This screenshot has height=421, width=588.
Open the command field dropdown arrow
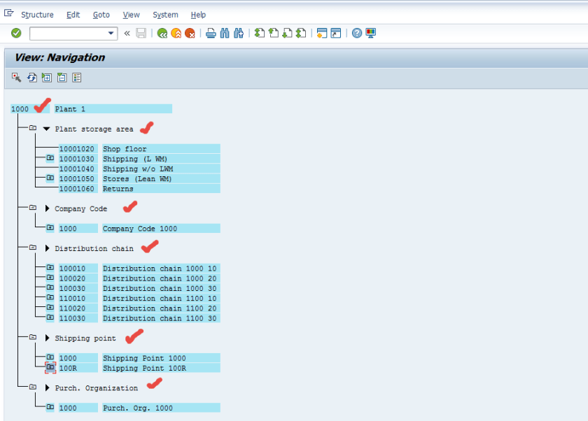[111, 34]
